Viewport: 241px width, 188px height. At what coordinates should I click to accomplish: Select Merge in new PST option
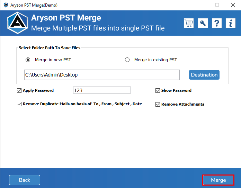pos(28,60)
